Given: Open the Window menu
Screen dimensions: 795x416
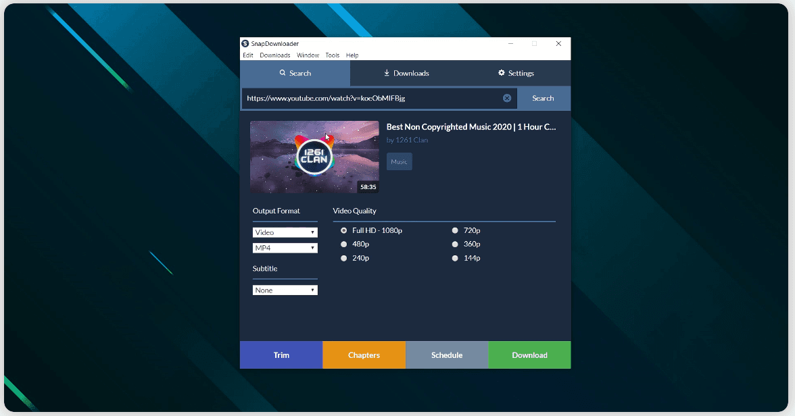Looking at the screenshot, I should click(x=308, y=55).
